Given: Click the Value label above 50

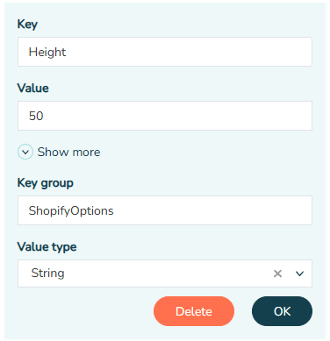Looking at the screenshot, I should 32,88.
